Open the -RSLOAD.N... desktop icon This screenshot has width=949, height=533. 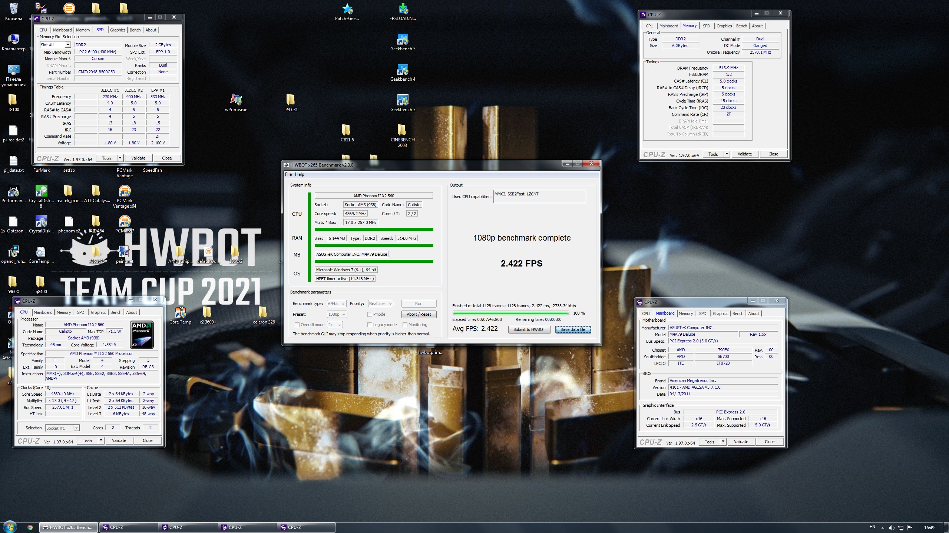tap(403, 11)
